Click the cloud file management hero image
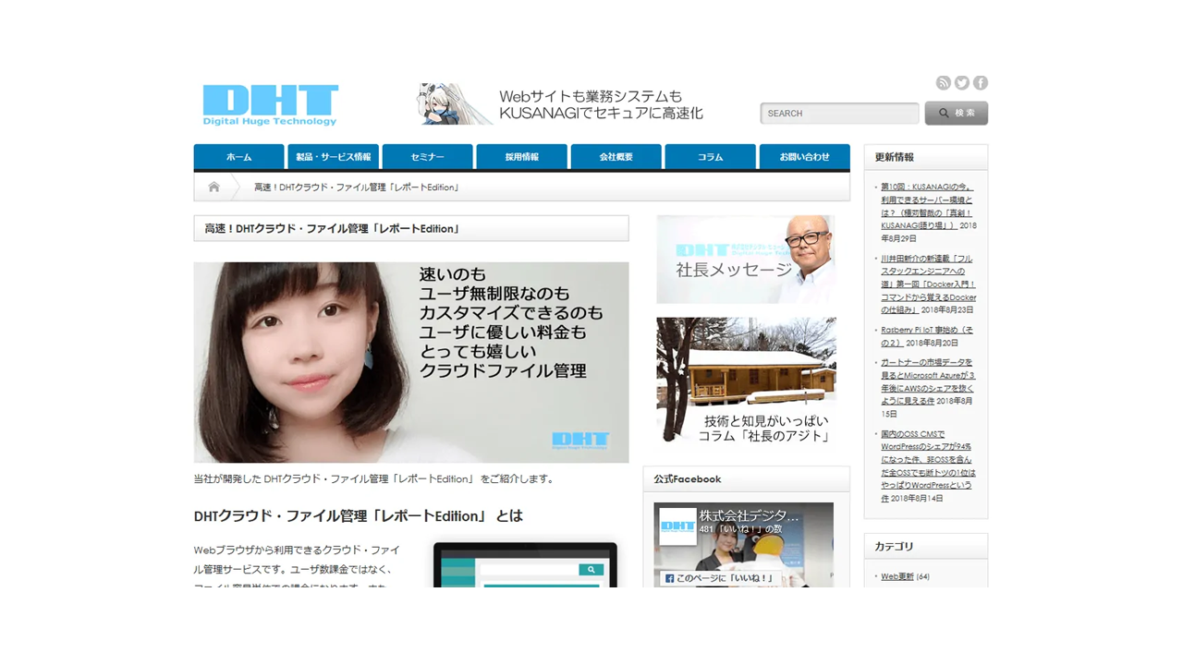Screen dimensions: 1183x665 pos(411,362)
